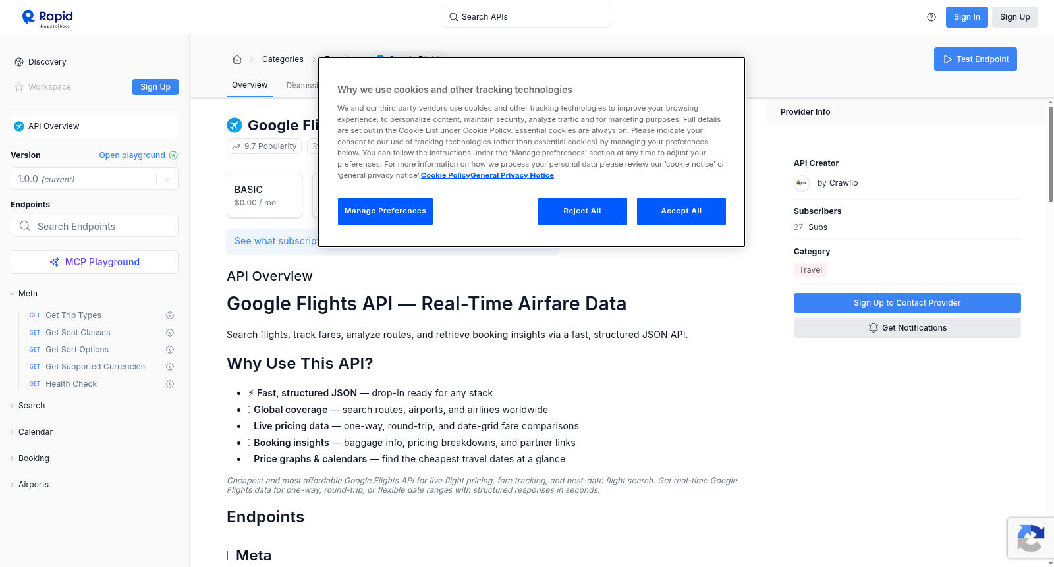The image size is (1054, 567).
Task: Open the Cookie Policy link
Action: point(445,175)
